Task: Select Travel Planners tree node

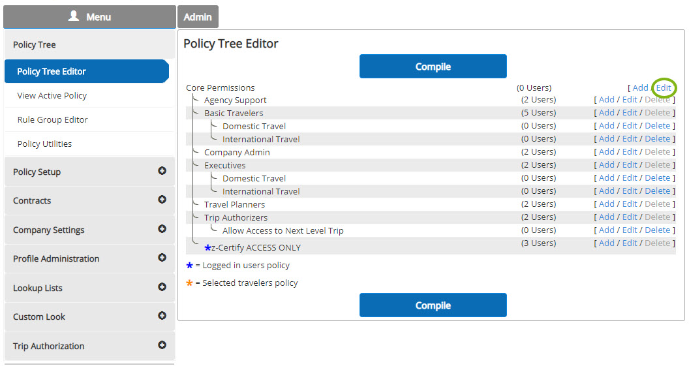Action: pos(234,204)
